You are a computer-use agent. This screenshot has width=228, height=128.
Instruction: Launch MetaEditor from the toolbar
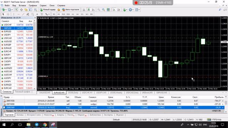pyautogui.click(x=59, y=10)
